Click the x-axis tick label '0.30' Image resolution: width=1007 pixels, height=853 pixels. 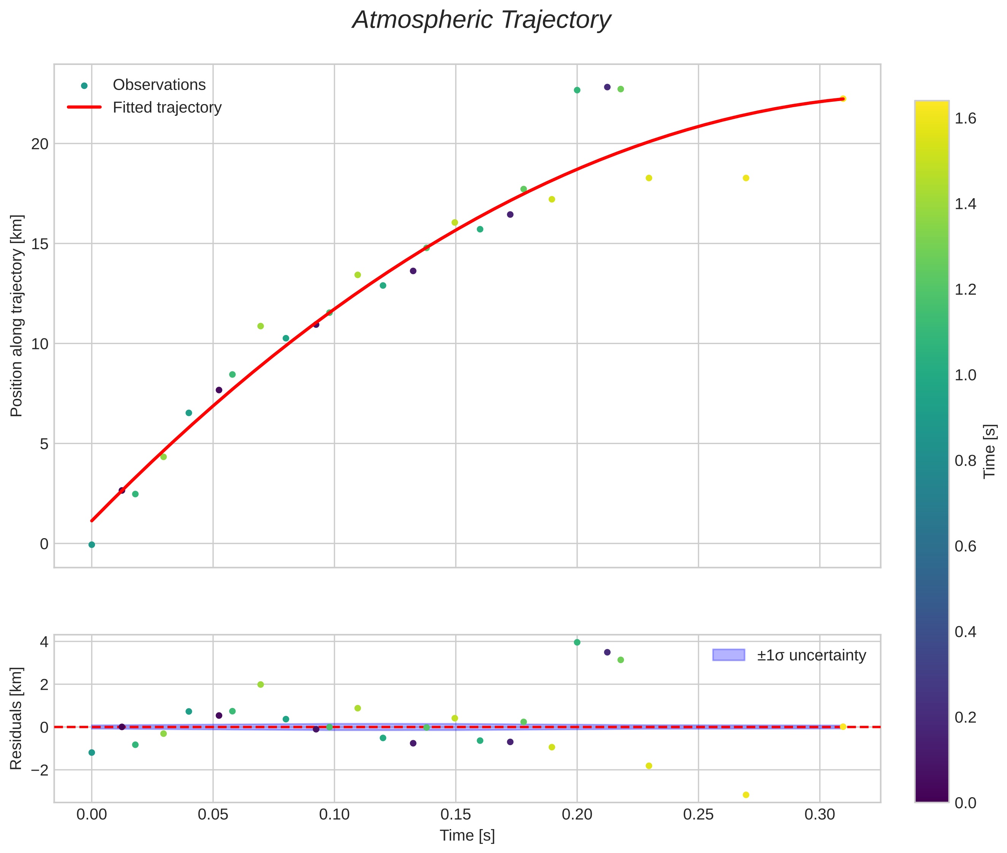coord(820,815)
